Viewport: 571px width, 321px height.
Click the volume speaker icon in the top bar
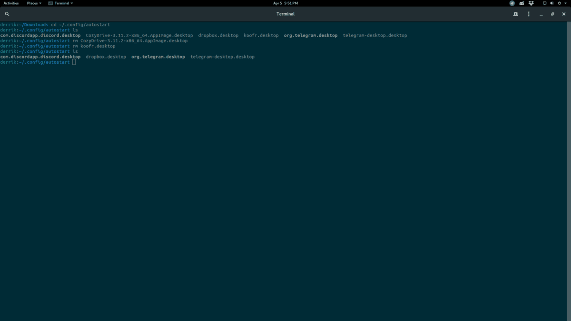coord(552,3)
